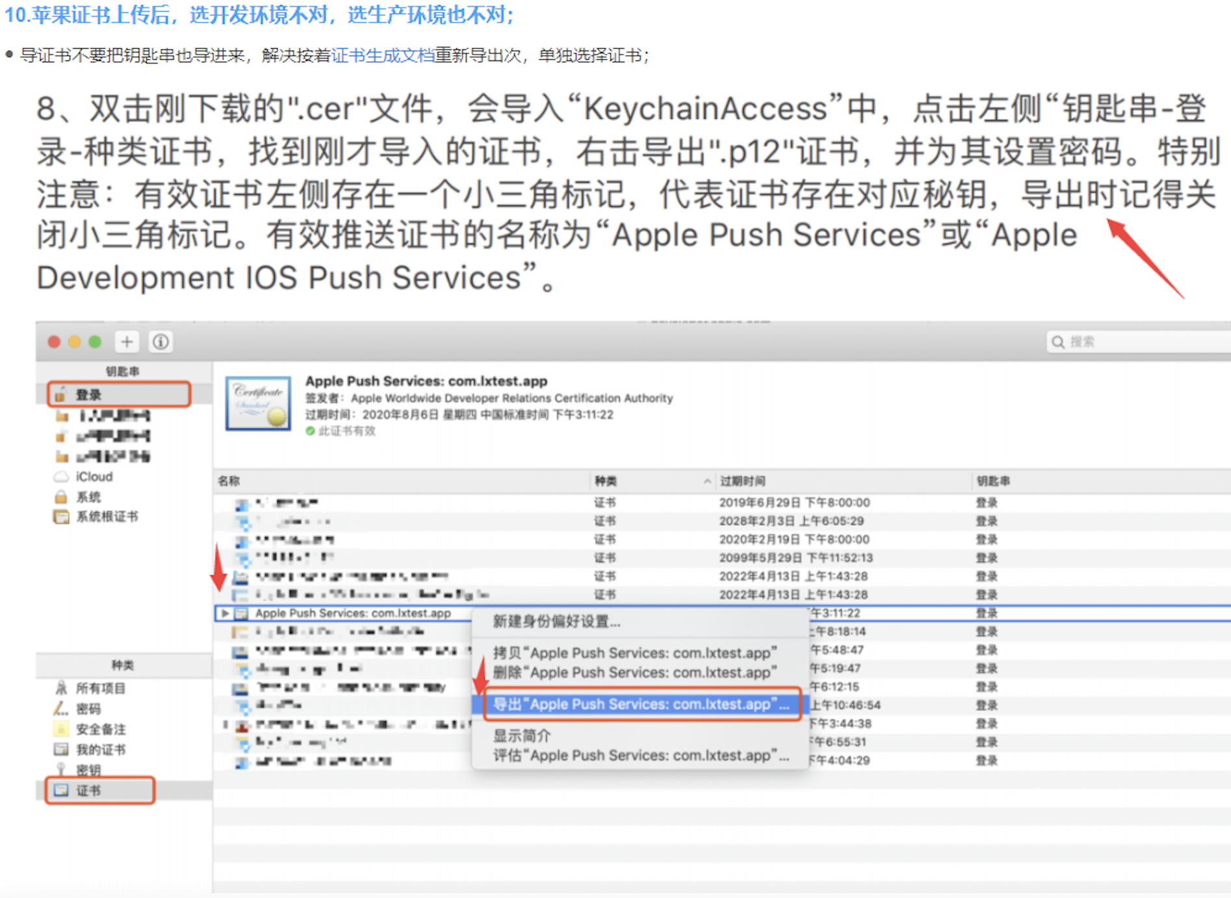Image resolution: width=1231 pixels, height=898 pixels.
Task: Select 所有项目 category
Action: point(100,688)
